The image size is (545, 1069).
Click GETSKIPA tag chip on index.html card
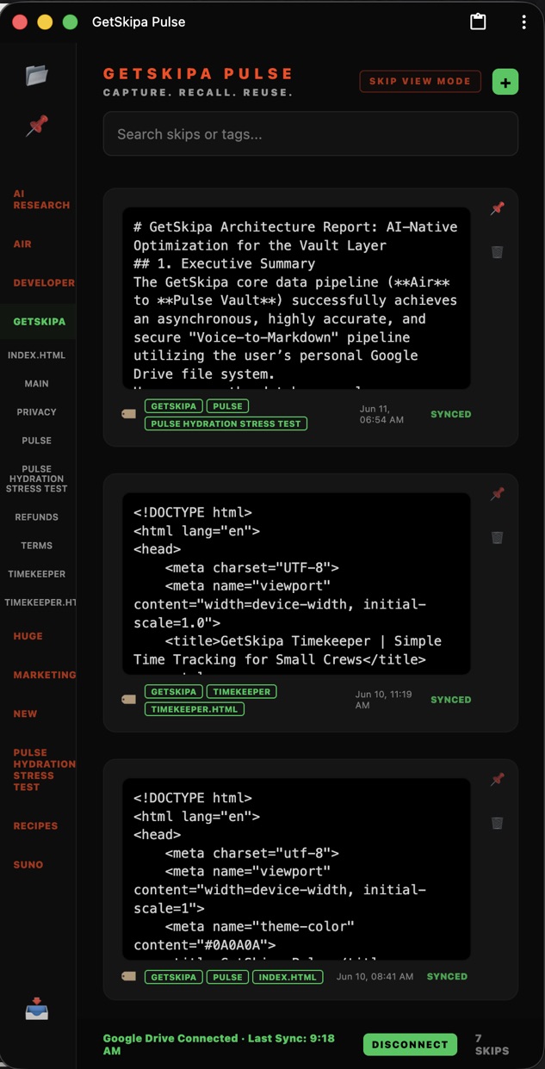tap(174, 977)
